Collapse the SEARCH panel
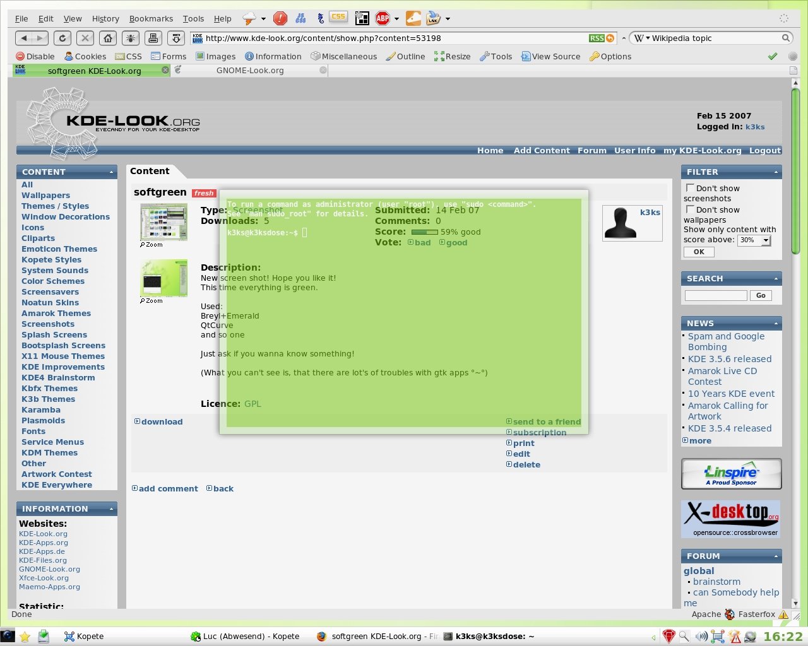808x646 pixels. pos(776,278)
